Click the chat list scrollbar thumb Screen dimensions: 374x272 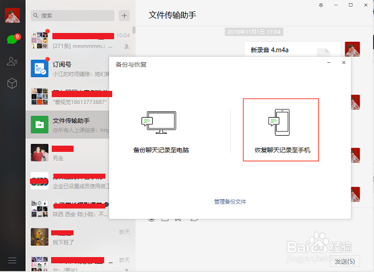[134, 30]
